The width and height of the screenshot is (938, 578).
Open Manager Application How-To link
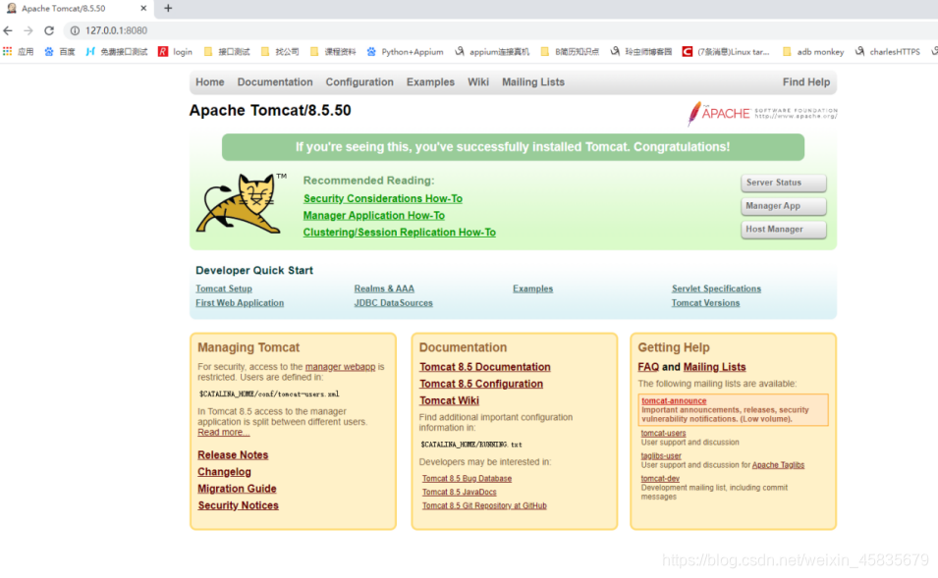(x=374, y=215)
